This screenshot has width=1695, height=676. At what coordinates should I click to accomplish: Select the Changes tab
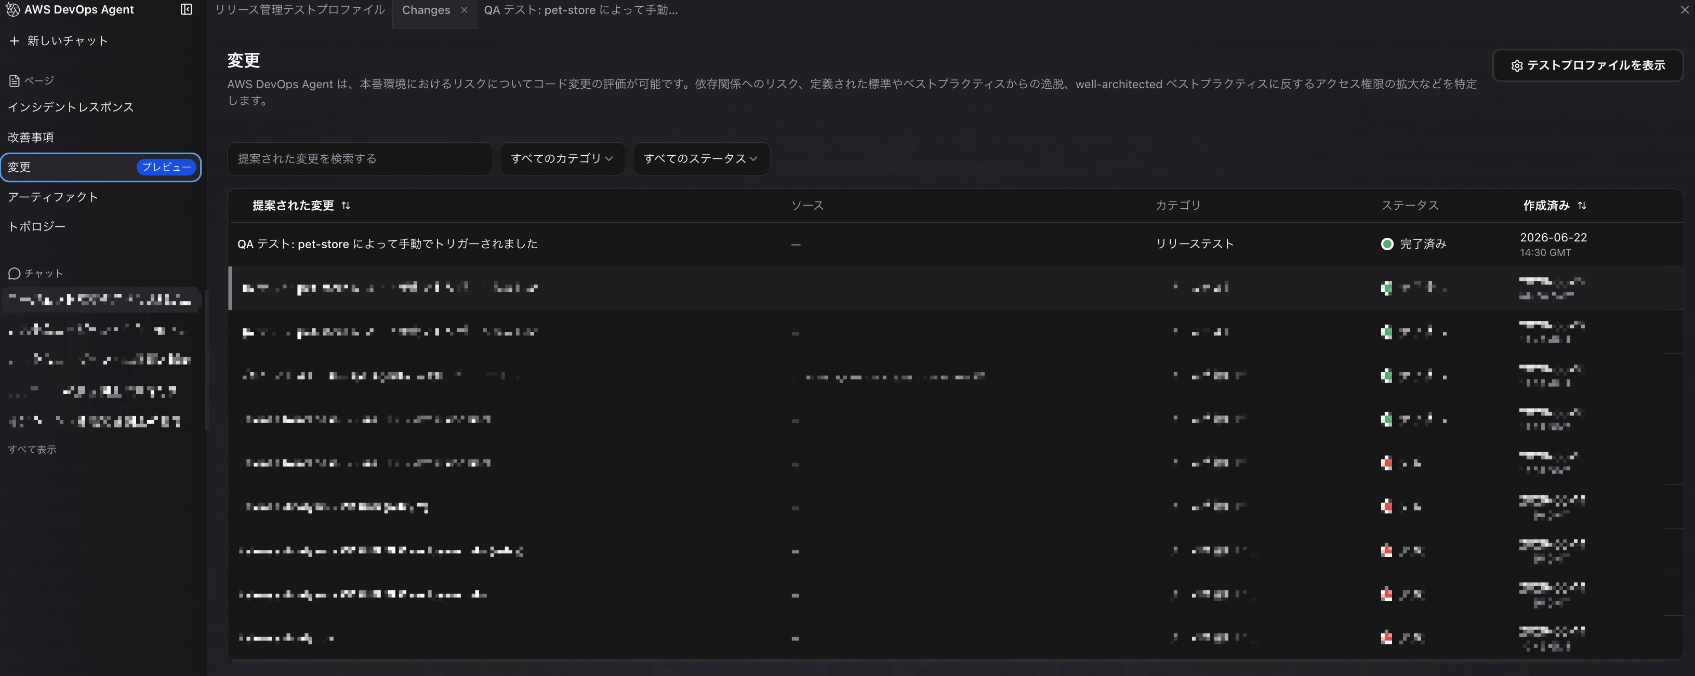[x=426, y=10]
